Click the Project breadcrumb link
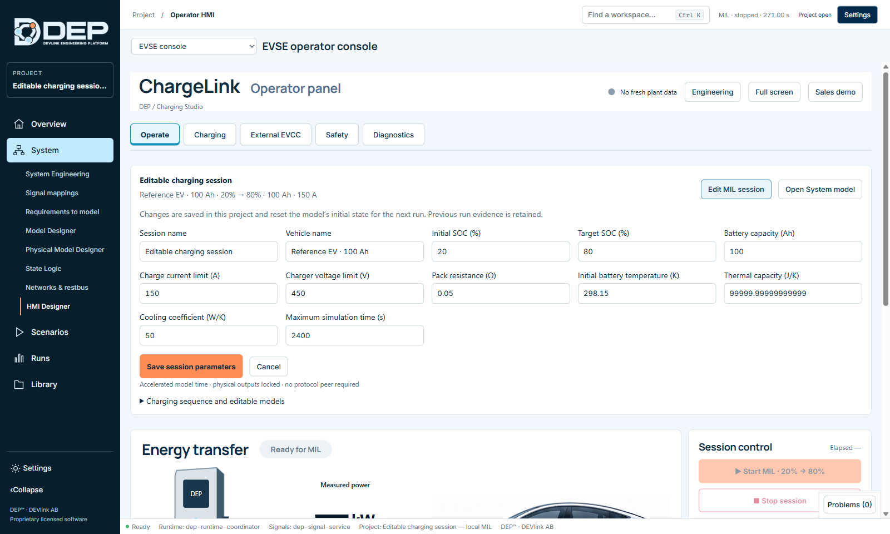 click(144, 15)
